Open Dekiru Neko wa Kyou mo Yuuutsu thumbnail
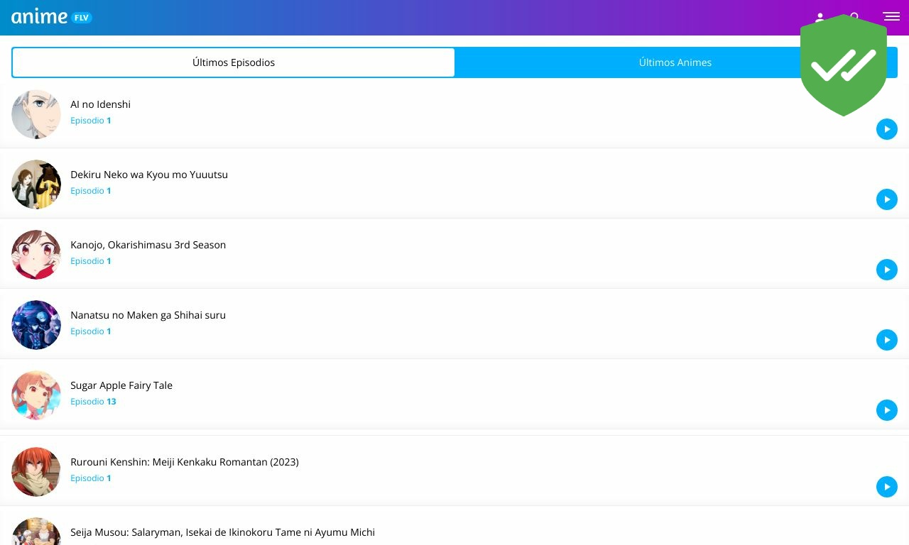 36,185
